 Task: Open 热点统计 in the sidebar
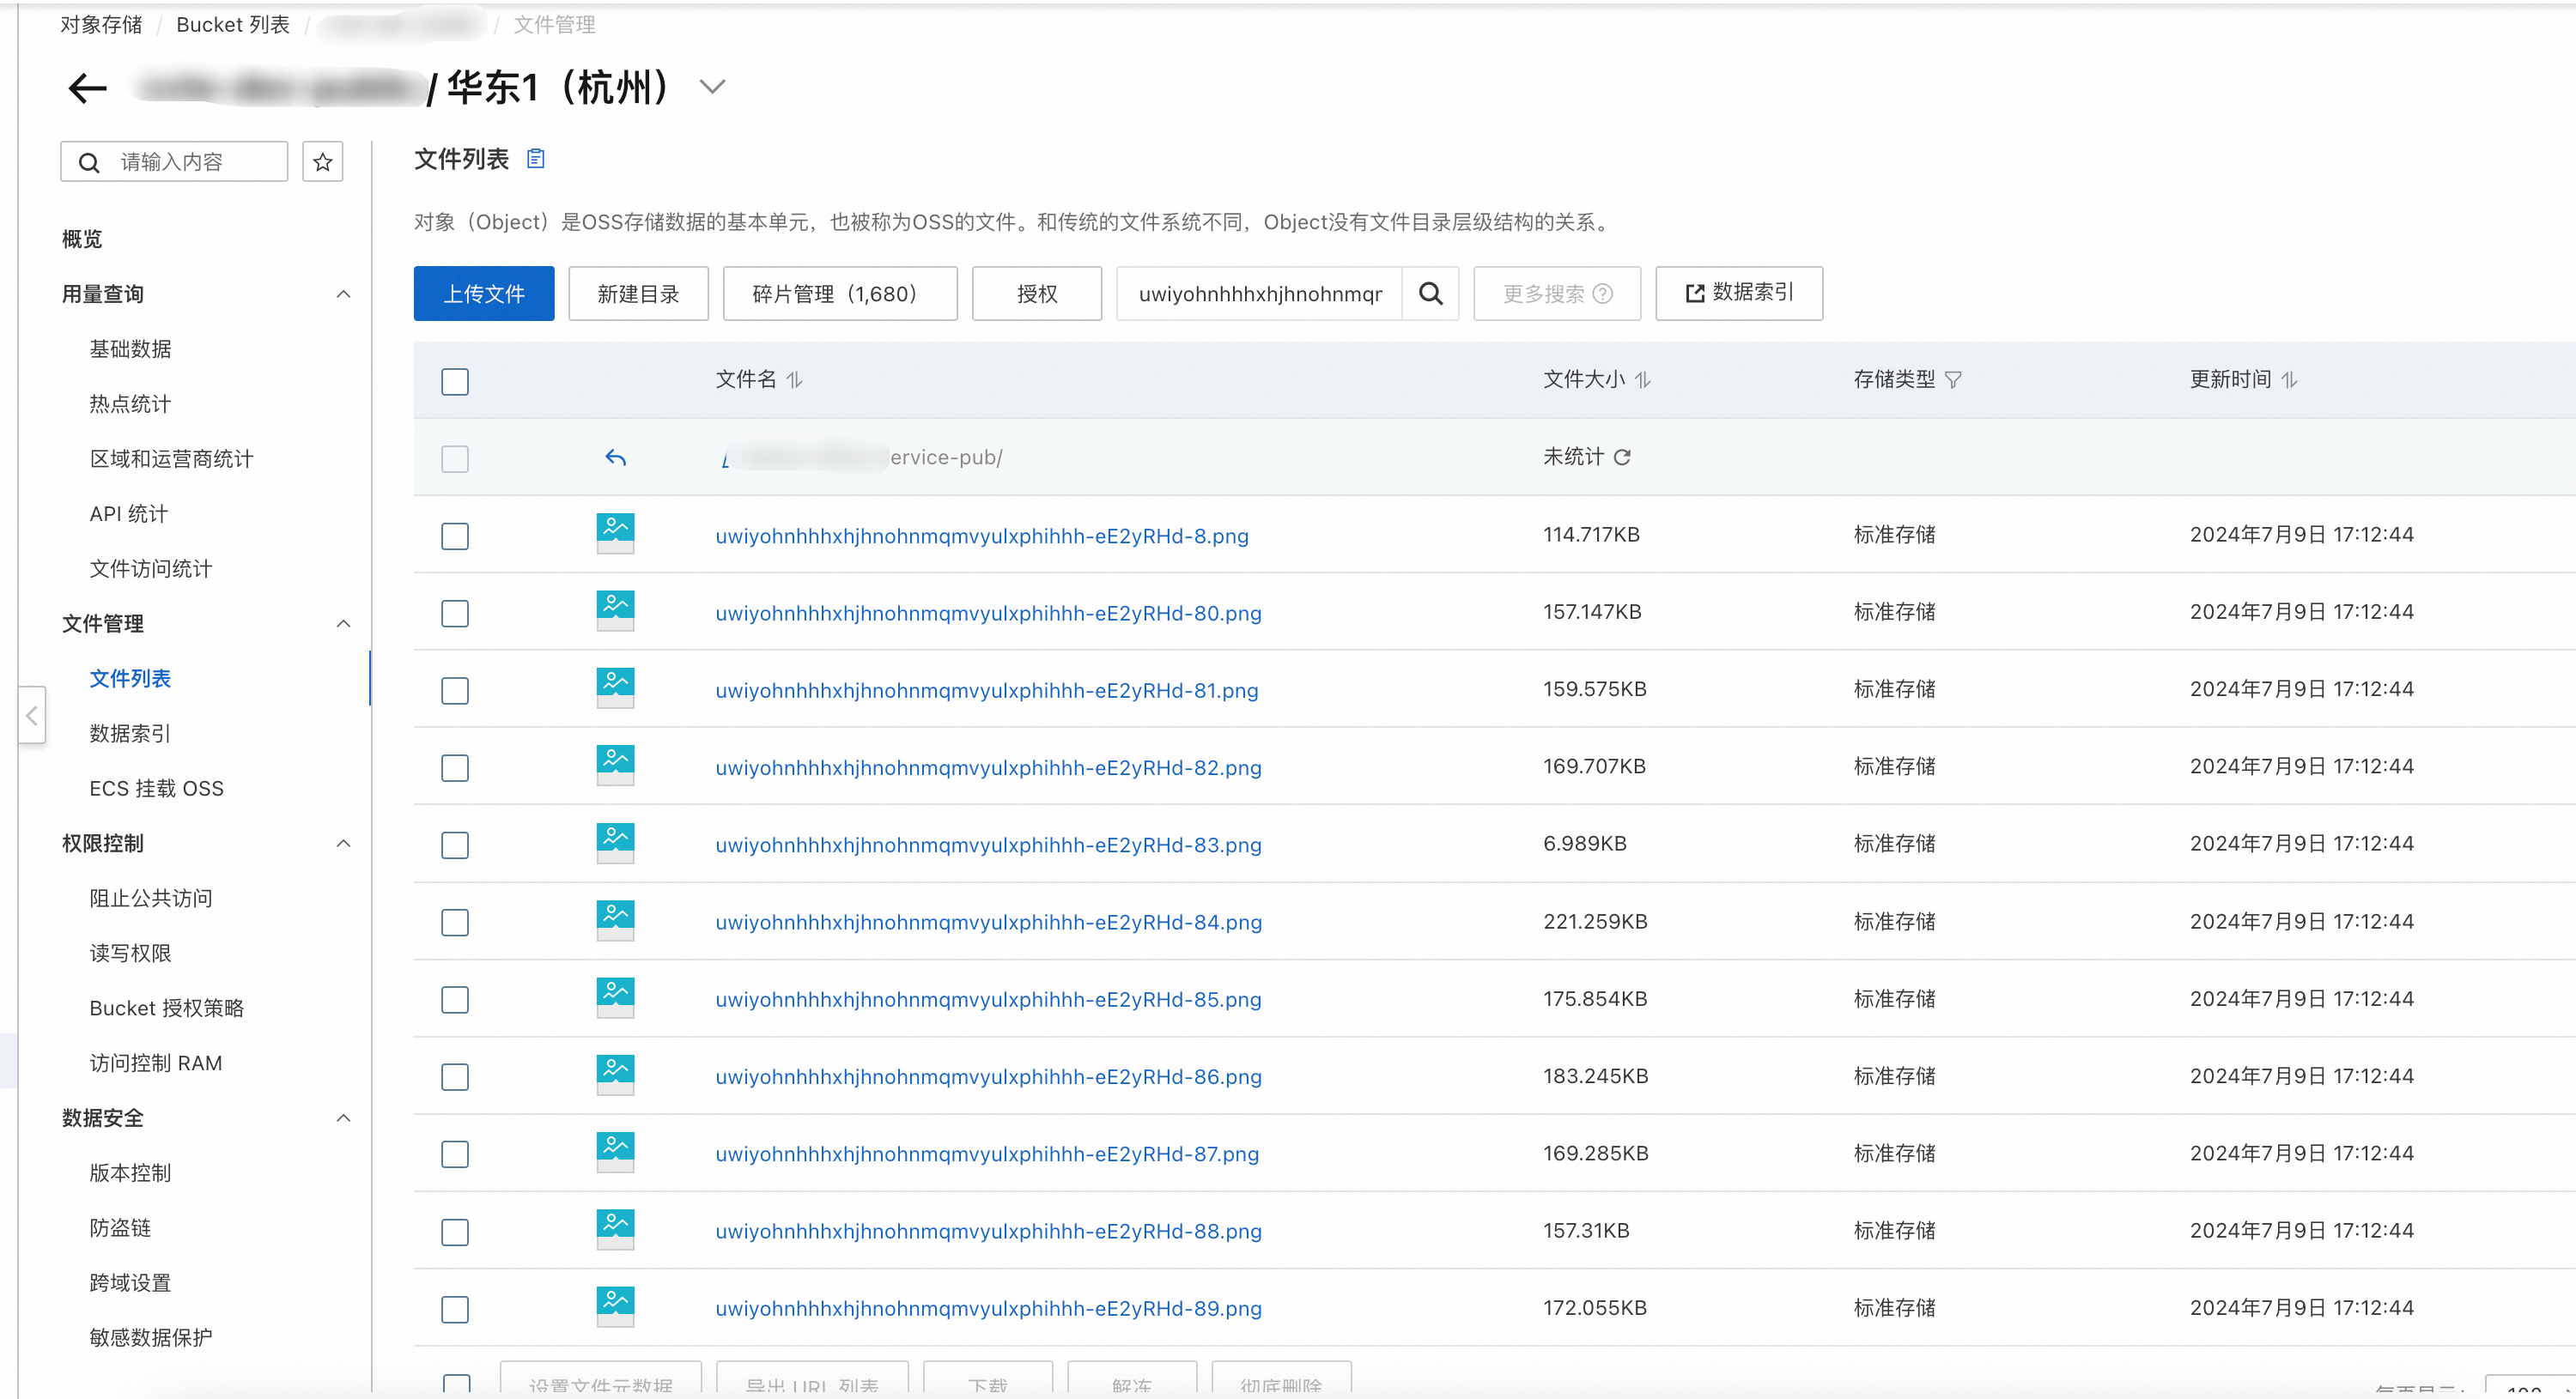pos(130,403)
